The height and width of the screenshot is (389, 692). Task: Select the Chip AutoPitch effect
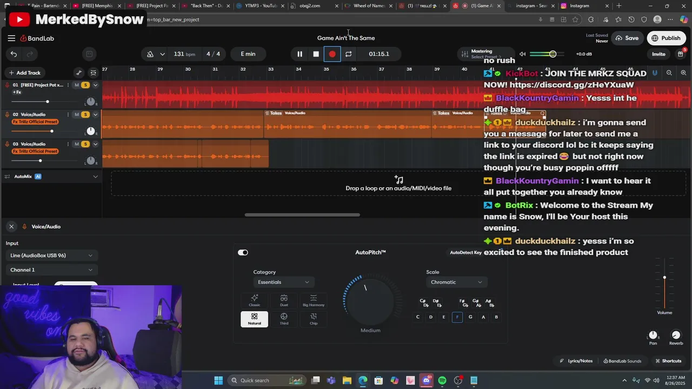314,319
